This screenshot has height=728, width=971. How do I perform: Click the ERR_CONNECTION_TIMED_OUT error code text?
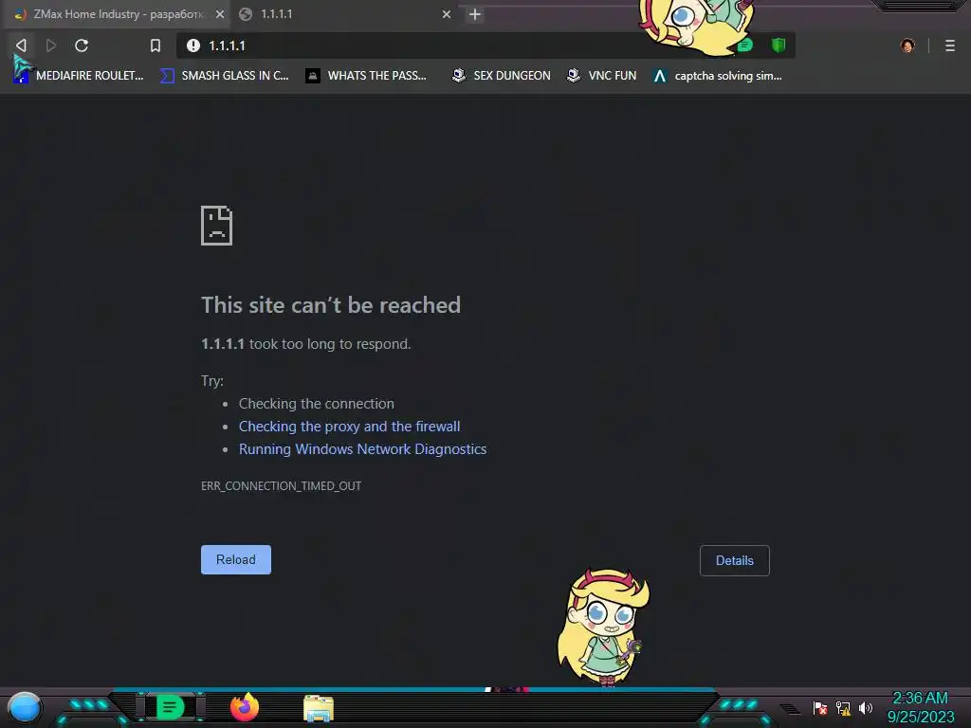pyautogui.click(x=281, y=486)
